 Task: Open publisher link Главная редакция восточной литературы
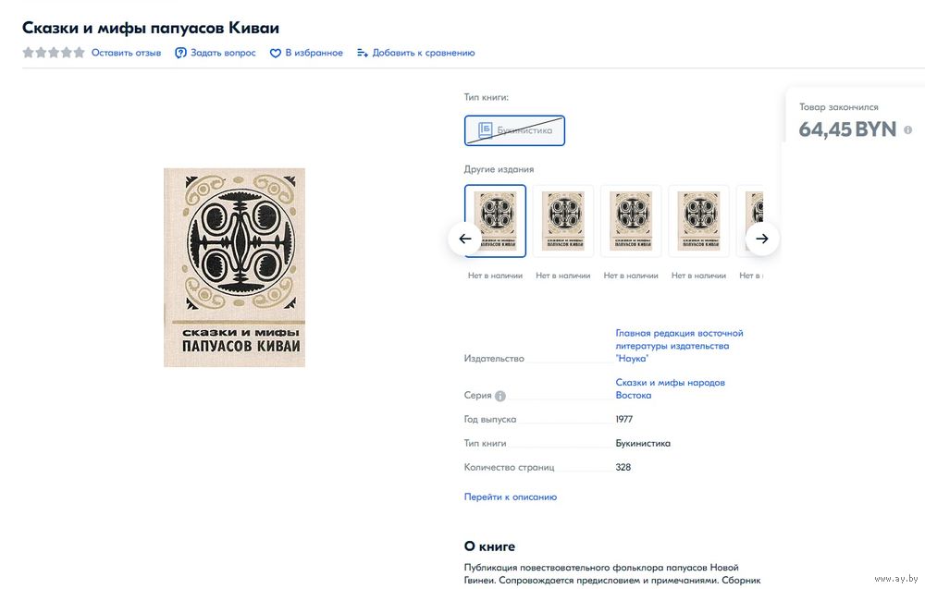point(679,346)
